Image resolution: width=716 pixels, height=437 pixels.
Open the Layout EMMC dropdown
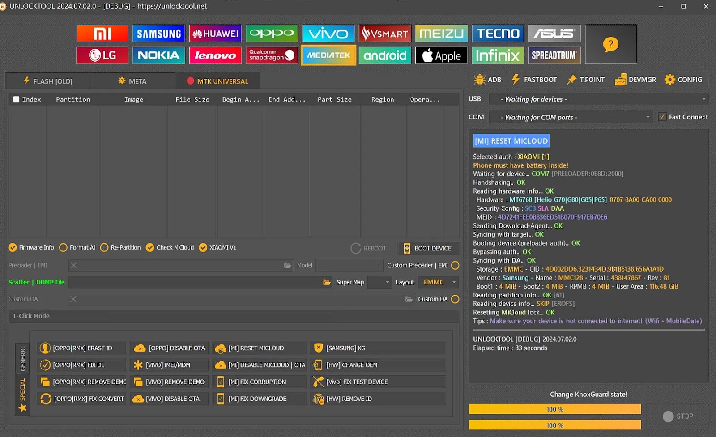click(x=439, y=282)
